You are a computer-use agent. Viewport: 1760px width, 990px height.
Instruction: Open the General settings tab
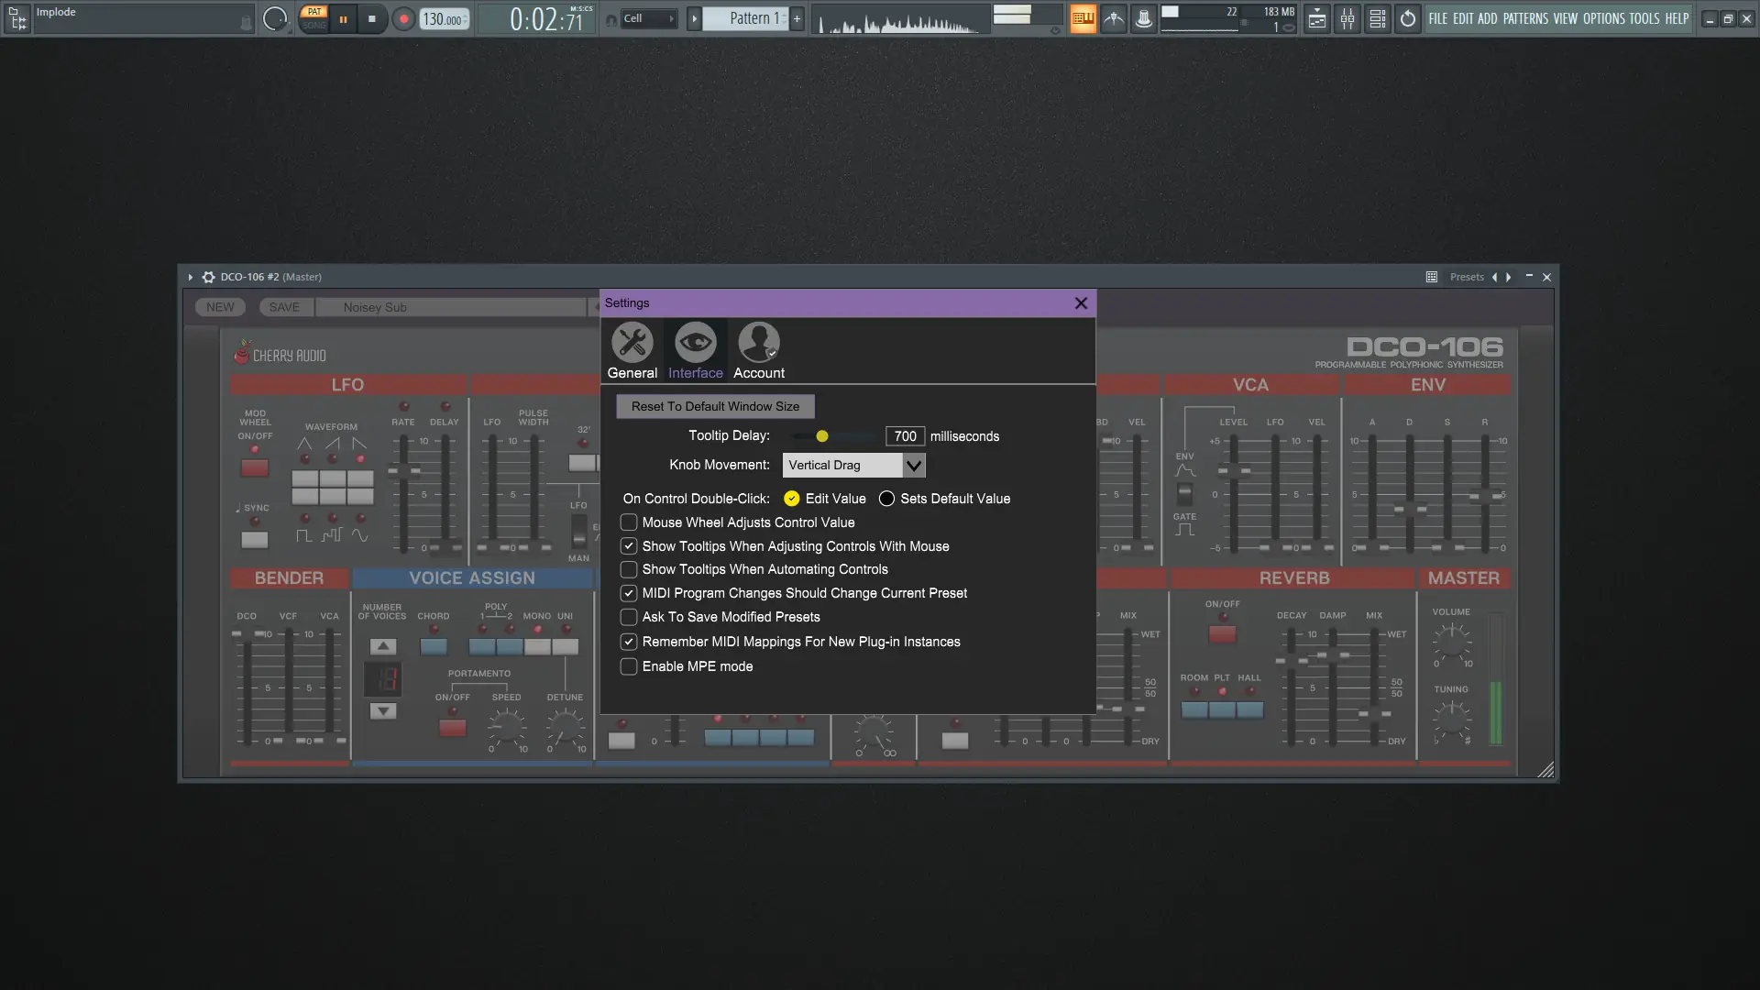pyautogui.click(x=632, y=350)
